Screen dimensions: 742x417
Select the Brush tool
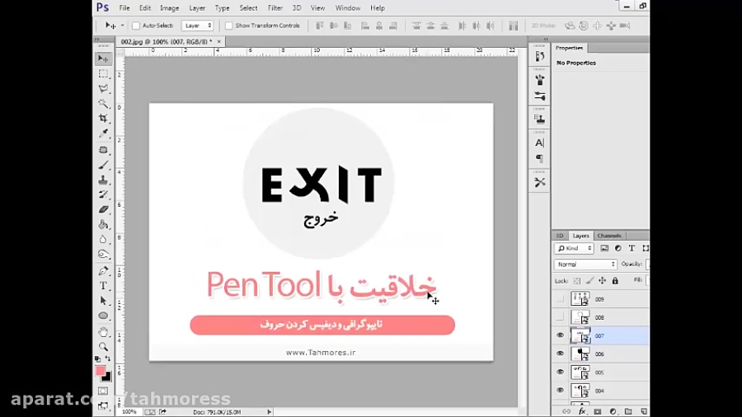click(x=103, y=165)
